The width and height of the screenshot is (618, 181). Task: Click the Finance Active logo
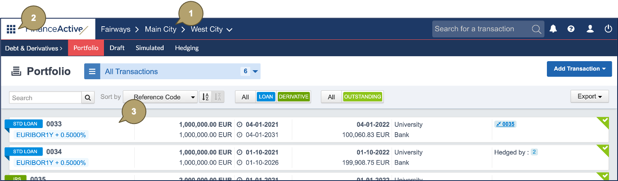point(56,29)
